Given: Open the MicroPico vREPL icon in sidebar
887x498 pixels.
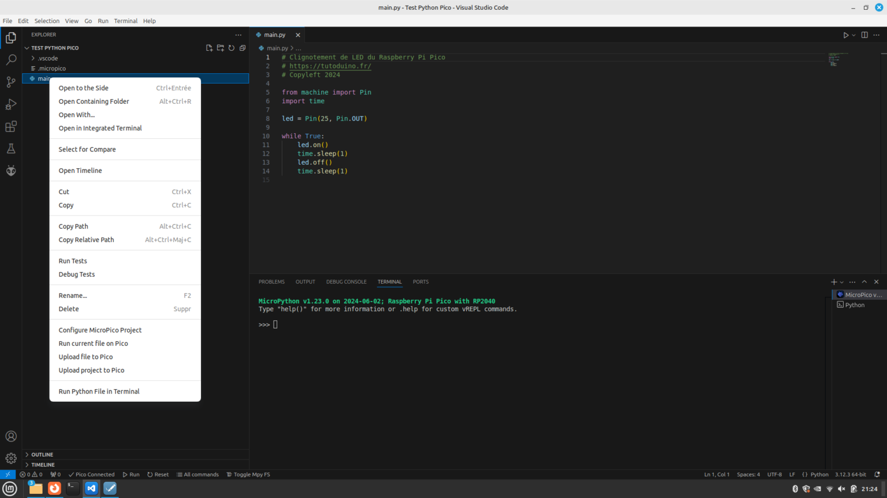Looking at the screenshot, I should pos(10,170).
